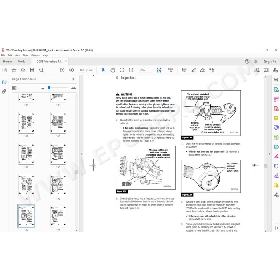Adjust the thumbnail size slider handle
Image resolution: width=280 pixels, height=280 pixels.
click(49, 88)
